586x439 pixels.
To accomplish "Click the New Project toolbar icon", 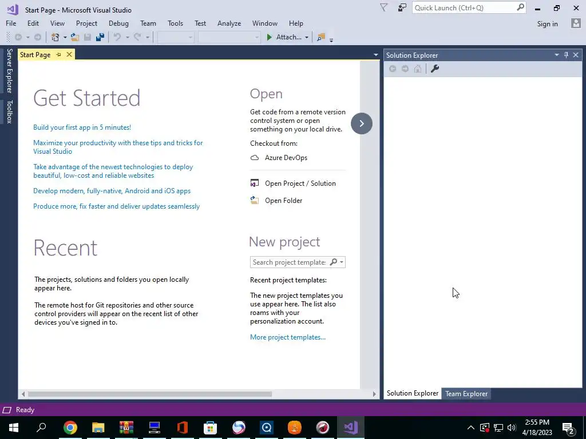I will pyautogui.click(x=56, y=37).
